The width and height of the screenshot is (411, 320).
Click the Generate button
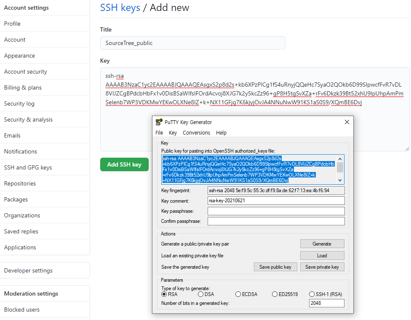pyautogui.click(x=322, y=244)
